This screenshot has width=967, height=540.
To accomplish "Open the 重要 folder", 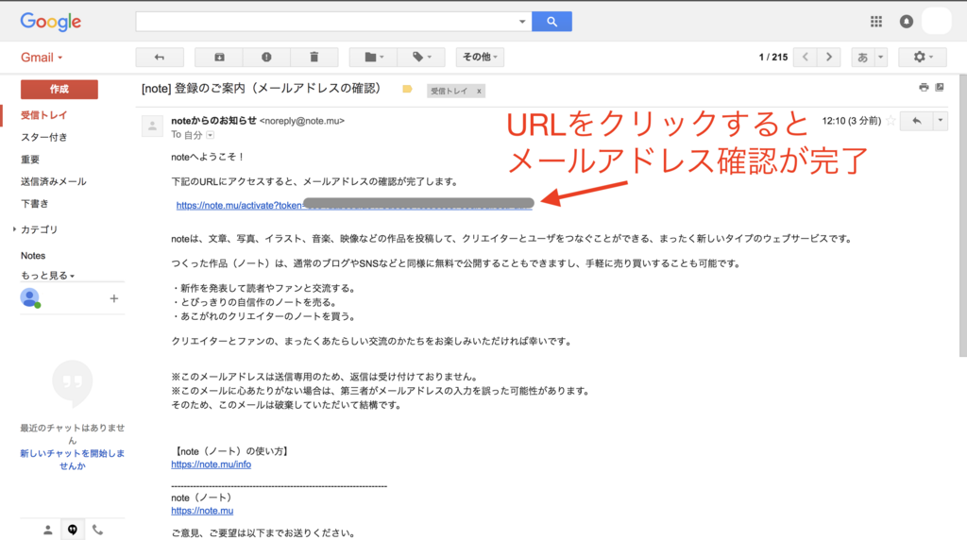I will tap(30, 159).
